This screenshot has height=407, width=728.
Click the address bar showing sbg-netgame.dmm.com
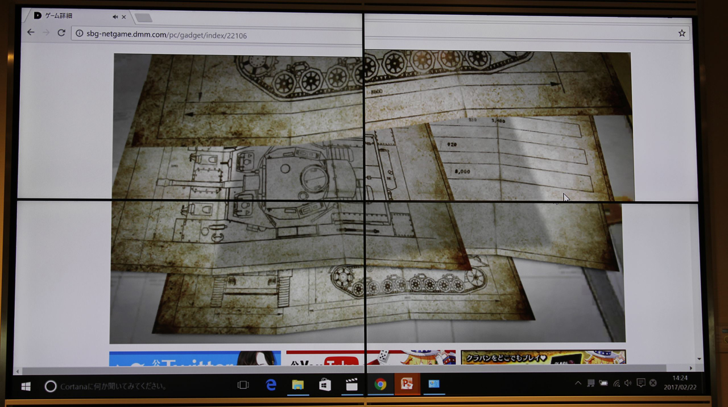coord(381,34)
